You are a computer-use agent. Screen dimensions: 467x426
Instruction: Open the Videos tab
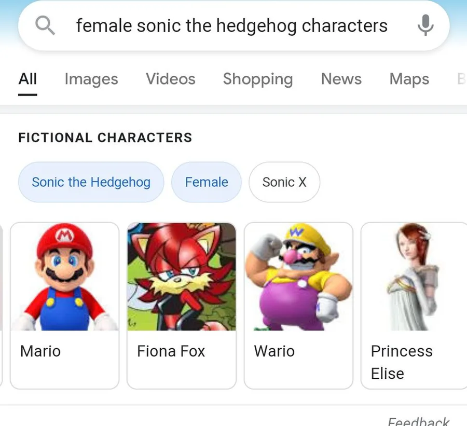pyautogui.click(x=170, y=79)
